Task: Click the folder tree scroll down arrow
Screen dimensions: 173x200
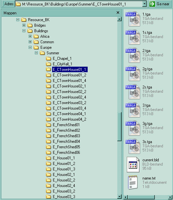Action: [119, 196]
